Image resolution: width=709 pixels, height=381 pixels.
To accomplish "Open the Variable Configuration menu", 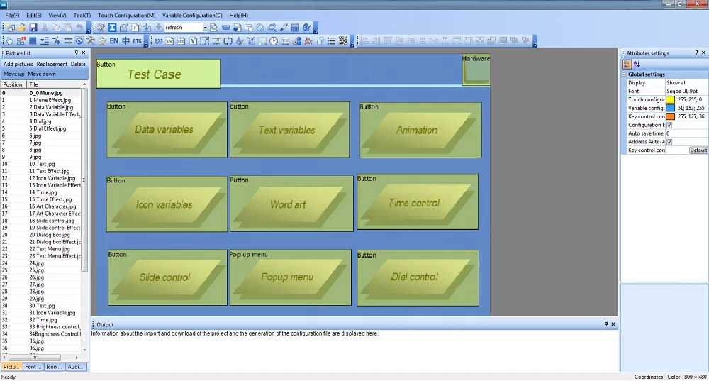I will click(x=191, y=16).
